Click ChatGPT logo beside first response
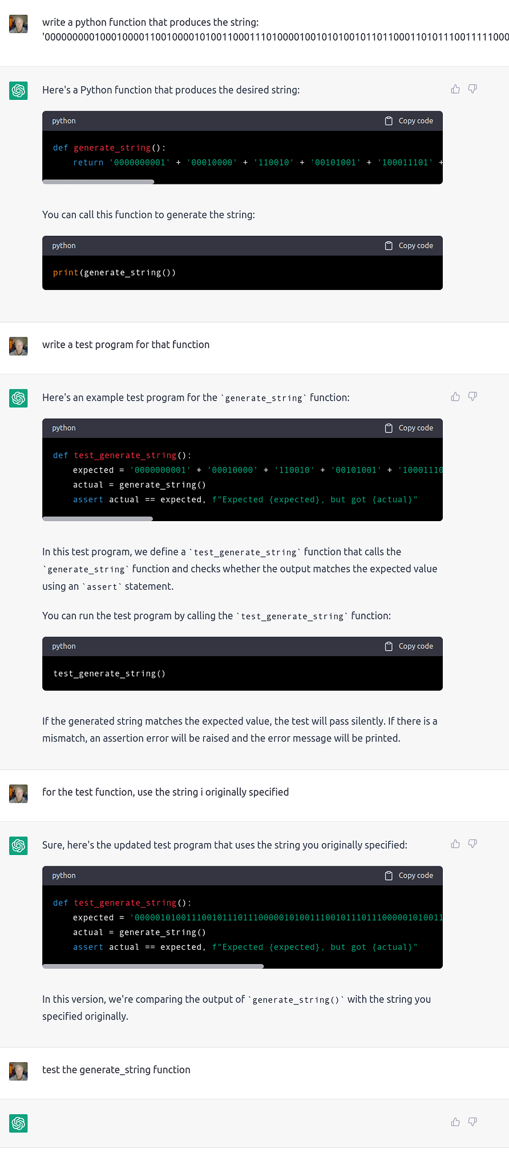Screen dimensions: 509x1169 [19, 90]
